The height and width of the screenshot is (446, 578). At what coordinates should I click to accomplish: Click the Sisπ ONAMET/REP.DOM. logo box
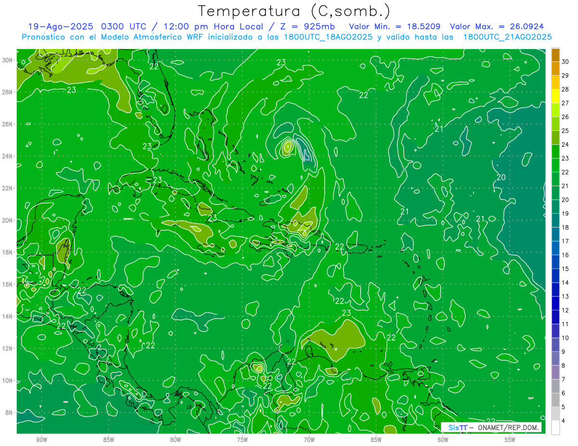point(491,427)
